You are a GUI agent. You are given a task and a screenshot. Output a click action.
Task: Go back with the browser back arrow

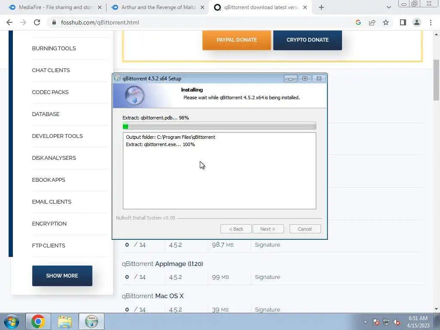pyautogui.click(x=9, y=22)
